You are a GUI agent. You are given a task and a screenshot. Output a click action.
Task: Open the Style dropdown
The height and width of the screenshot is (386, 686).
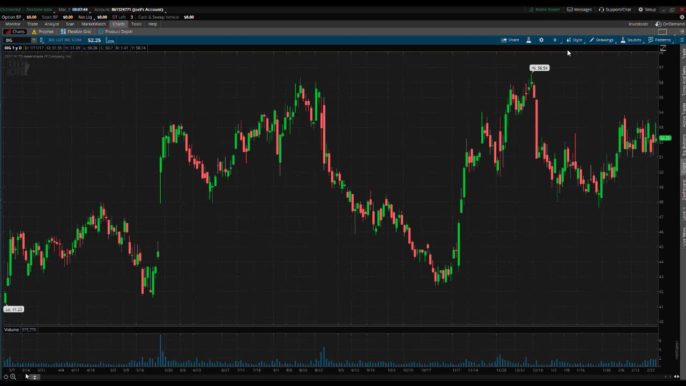pos(575,40)
